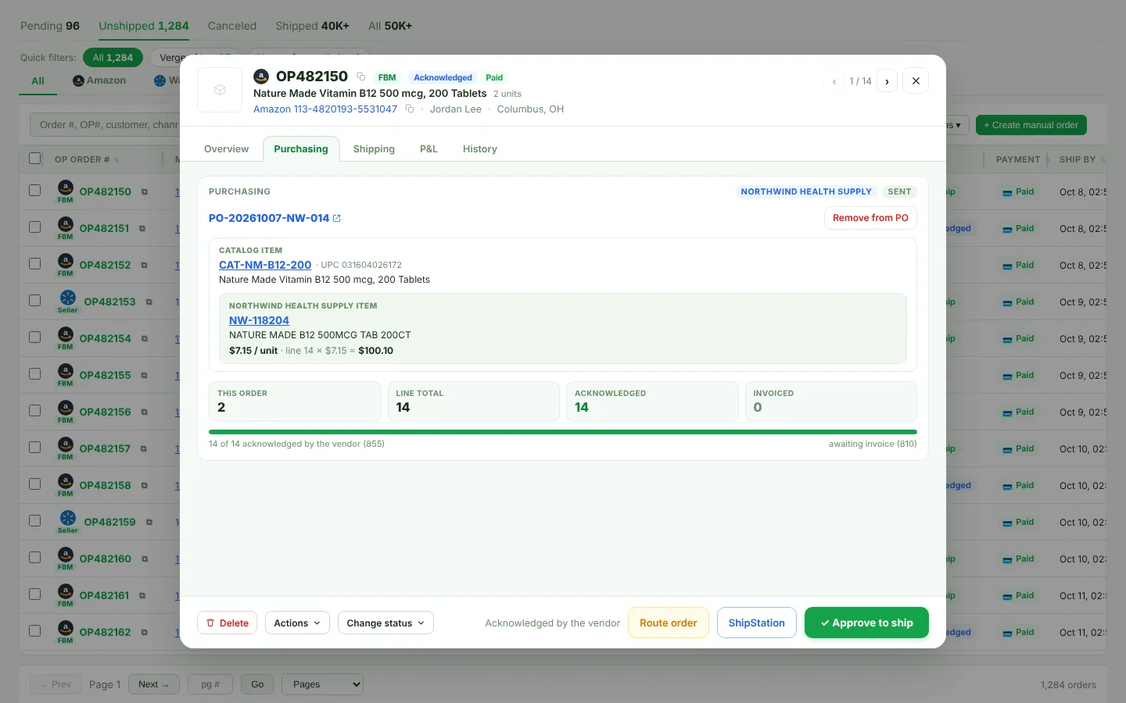
Task: Switch to the Overview tab
Action: [226, 149]
